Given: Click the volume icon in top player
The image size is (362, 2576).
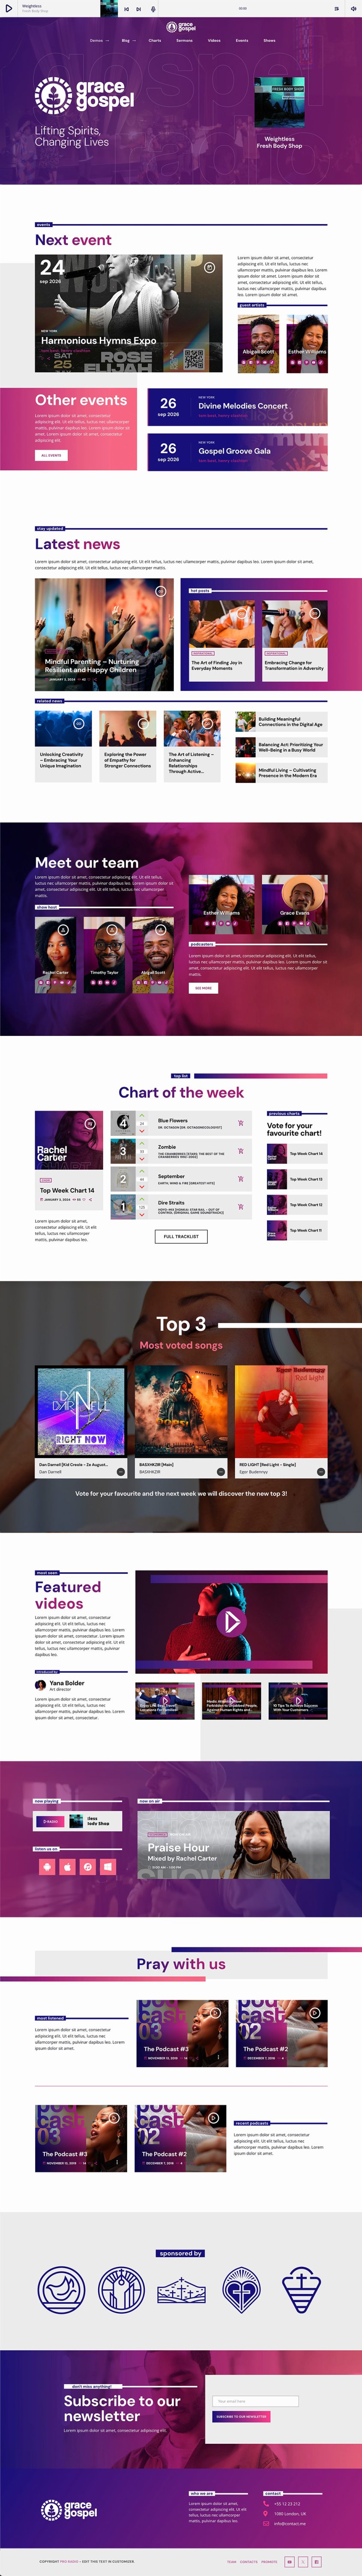Looking at the screenshot, I should pyautogui.click(x=352, y=9).
